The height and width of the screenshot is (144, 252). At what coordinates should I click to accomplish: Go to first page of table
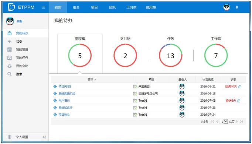(212, 122)
